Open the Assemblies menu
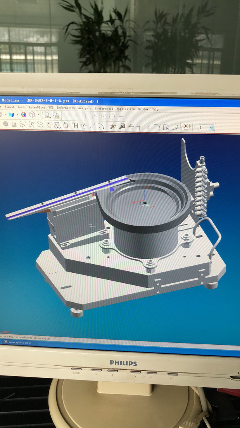The image size is (240, 428). tap(36, 107)
